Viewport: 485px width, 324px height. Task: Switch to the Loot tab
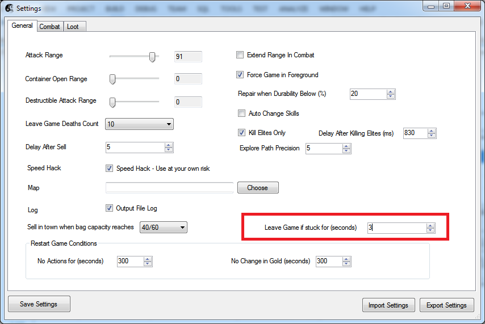tap(74, 27)
